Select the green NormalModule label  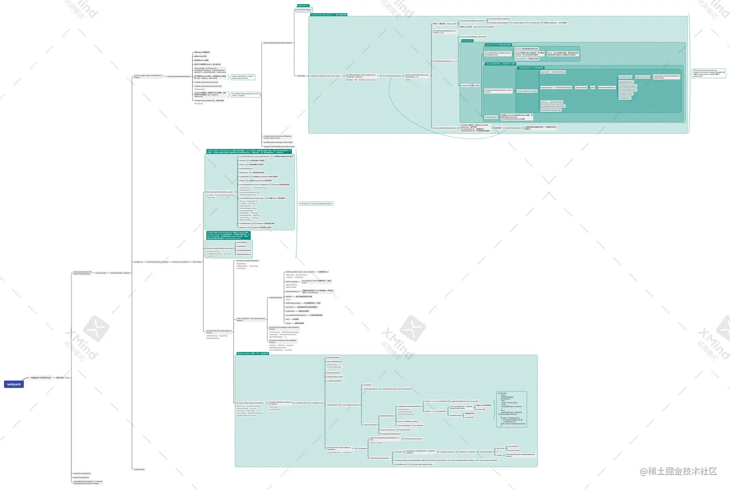[467, 41]
